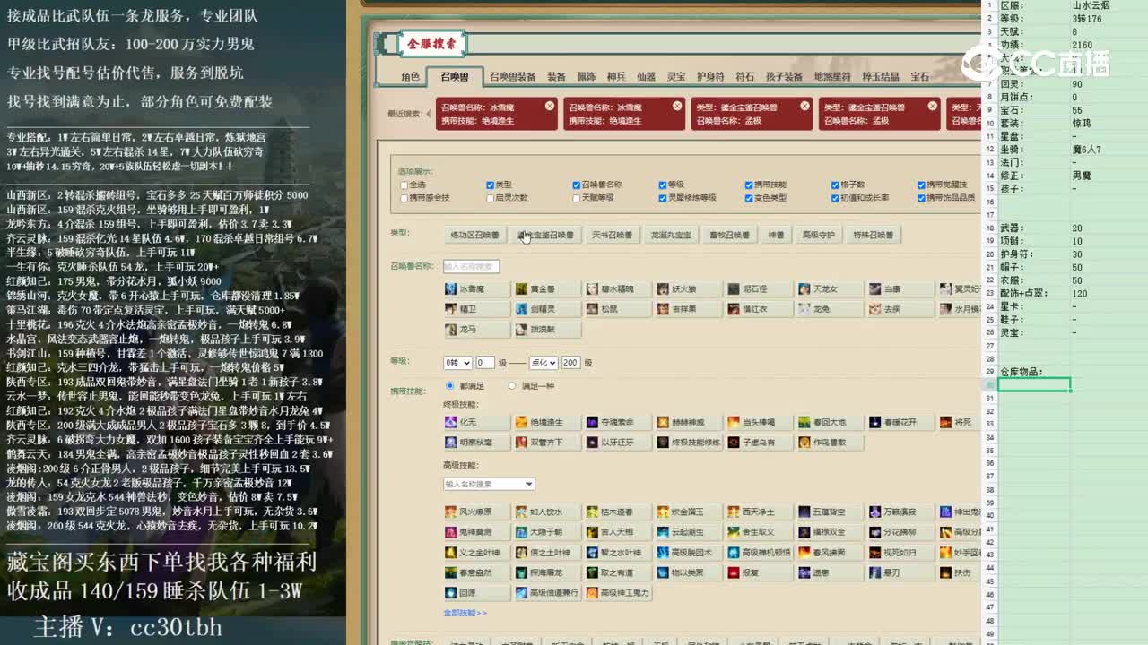This screenshot has height=645, width=1148.
Task: Select the 都满足 radio option
Action: [450, 386]
